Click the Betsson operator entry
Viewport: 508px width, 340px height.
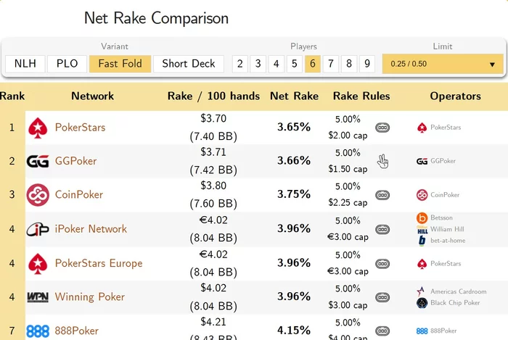point(441,217)
